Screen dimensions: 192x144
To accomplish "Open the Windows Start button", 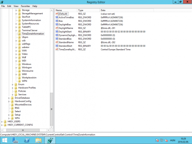I will (5, 140).
